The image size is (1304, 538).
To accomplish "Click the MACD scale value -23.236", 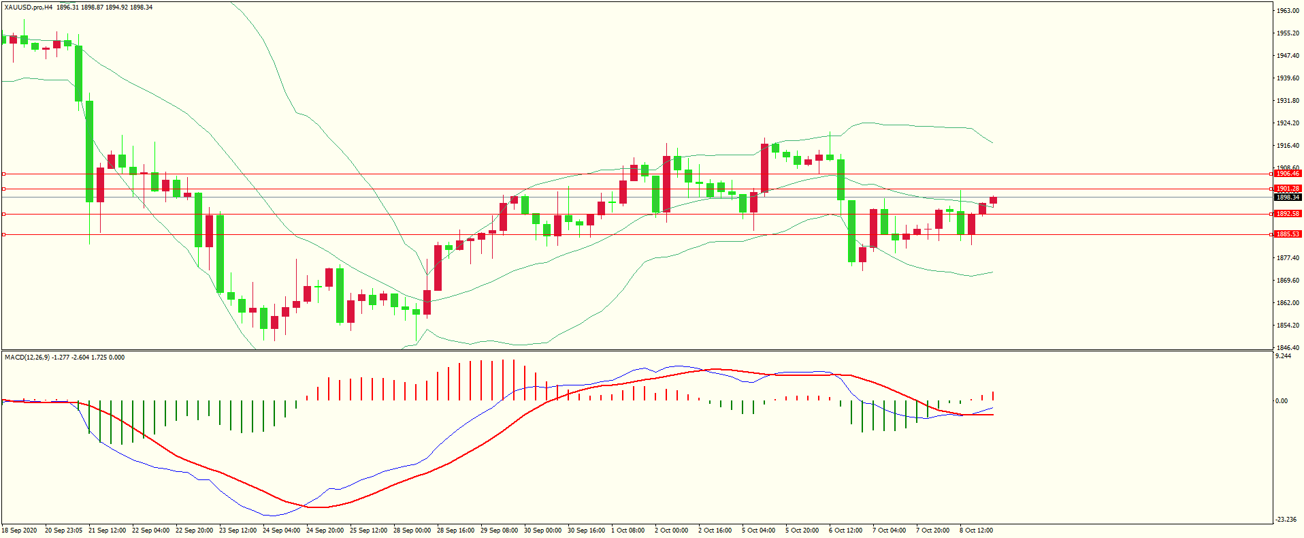I will [1286, 520].
